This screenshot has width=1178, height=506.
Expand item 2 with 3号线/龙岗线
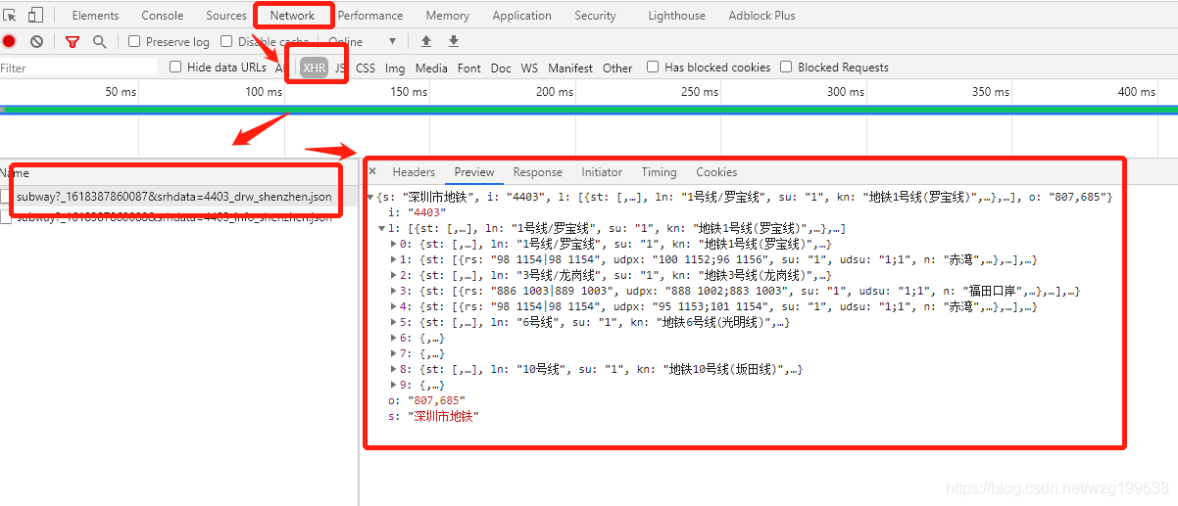pos(394,275)
